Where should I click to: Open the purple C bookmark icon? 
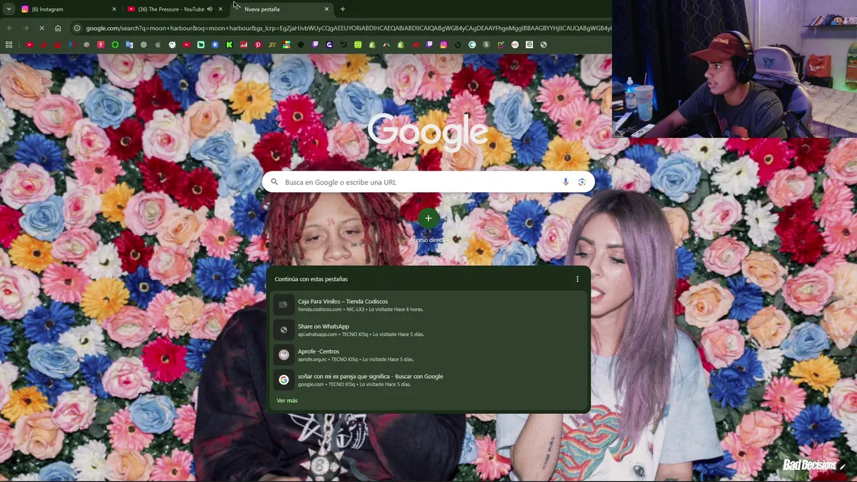(x=329, y=45)
